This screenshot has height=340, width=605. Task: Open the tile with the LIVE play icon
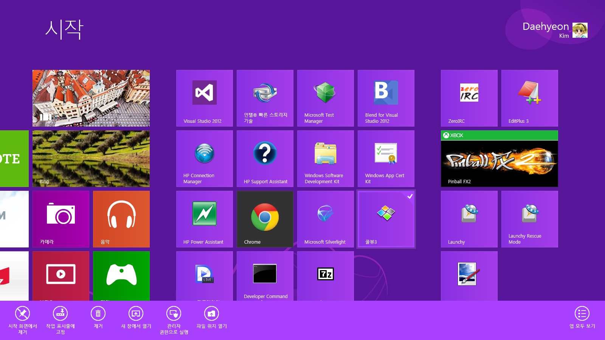click(205, 276)
